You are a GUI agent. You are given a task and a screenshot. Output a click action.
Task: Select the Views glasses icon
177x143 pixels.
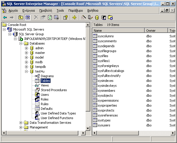tap(37, 85)
